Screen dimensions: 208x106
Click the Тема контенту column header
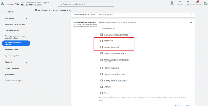[106, 28]
